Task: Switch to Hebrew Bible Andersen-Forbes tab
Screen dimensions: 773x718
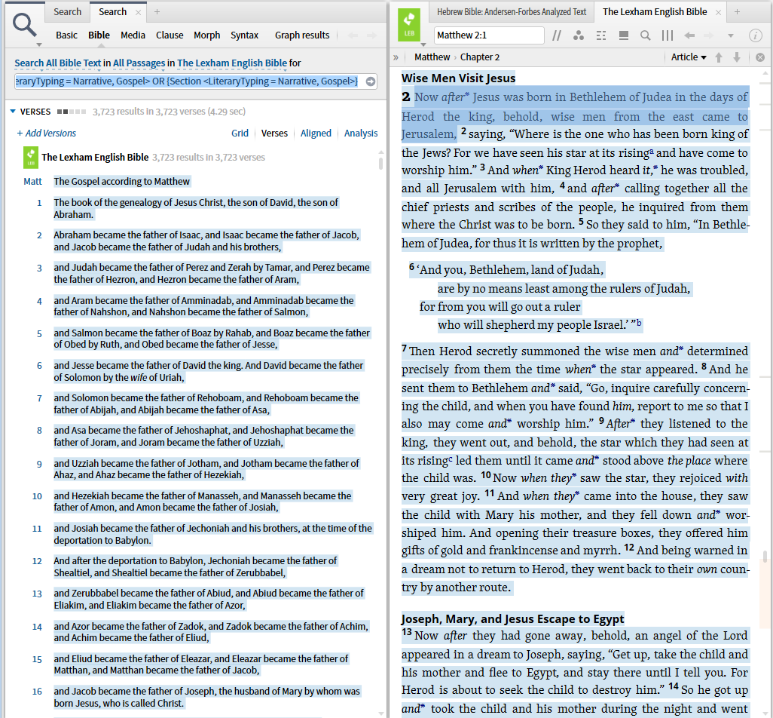Action: tap(512, 12)
